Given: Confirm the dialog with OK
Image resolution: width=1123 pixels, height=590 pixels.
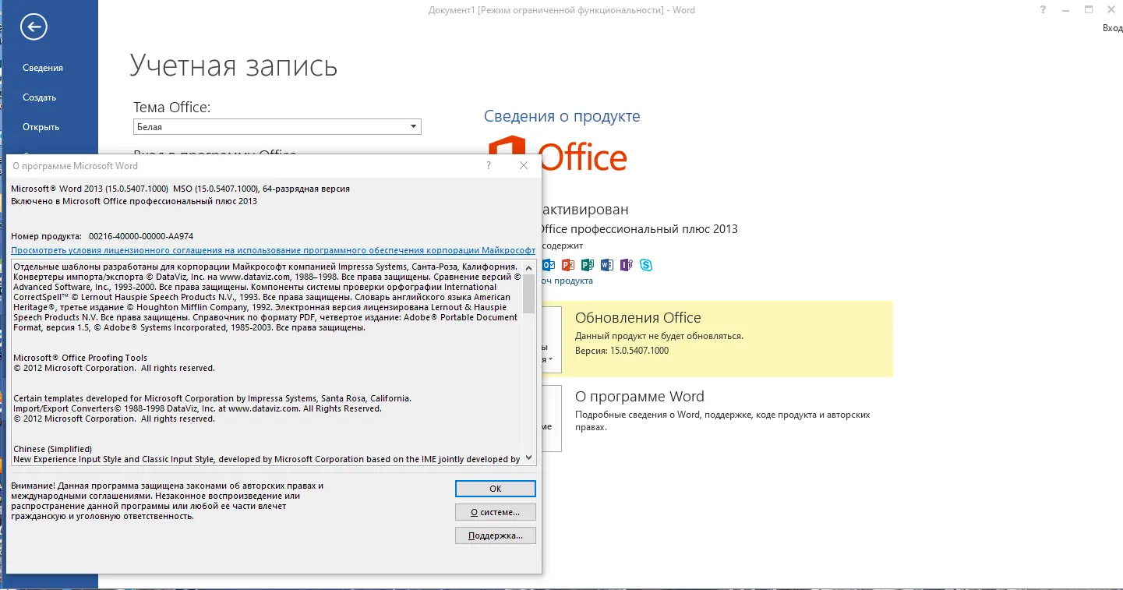Looking at the screenshot, I should (496, 489).
